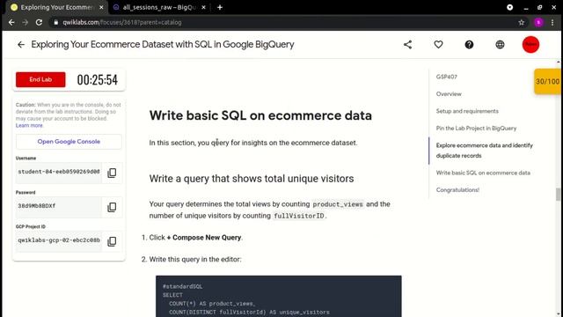
Task: Share this lab
Action: (407, 45)
